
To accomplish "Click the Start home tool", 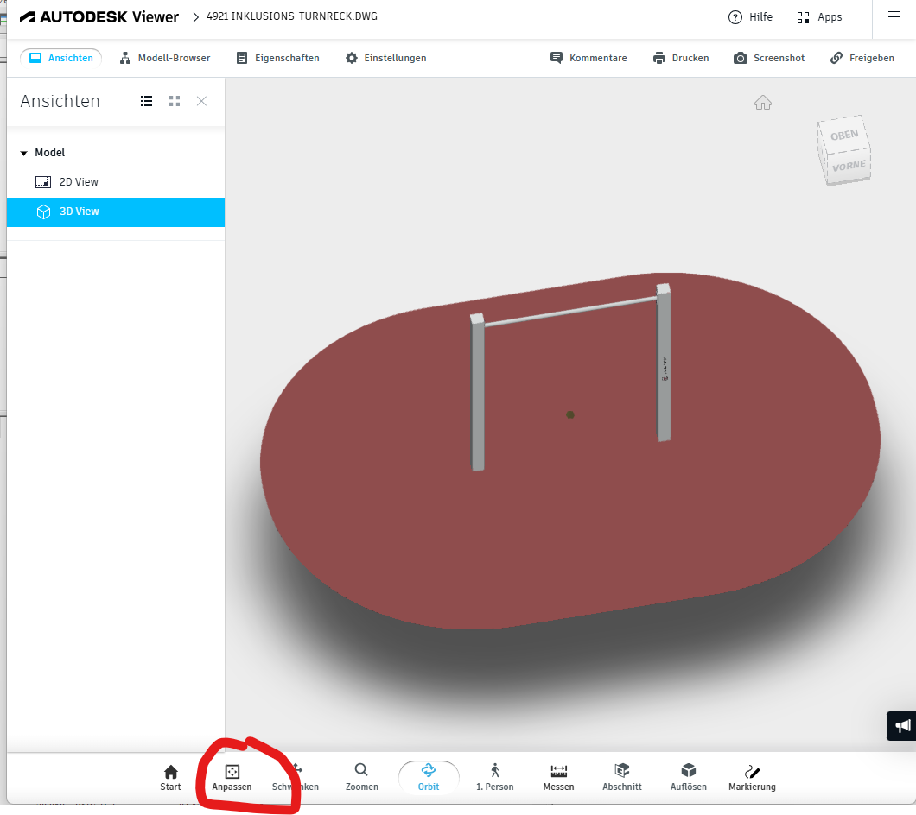I will [x=170, y=776].
